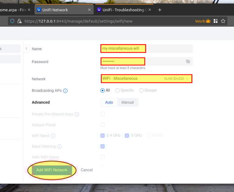Toggle the Band Steering checkbox

click(x=102, y=146)
